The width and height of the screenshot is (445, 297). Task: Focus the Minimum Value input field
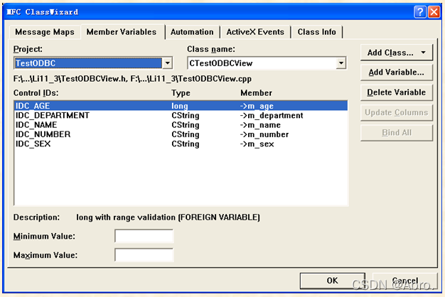click(x=144, y=236)
